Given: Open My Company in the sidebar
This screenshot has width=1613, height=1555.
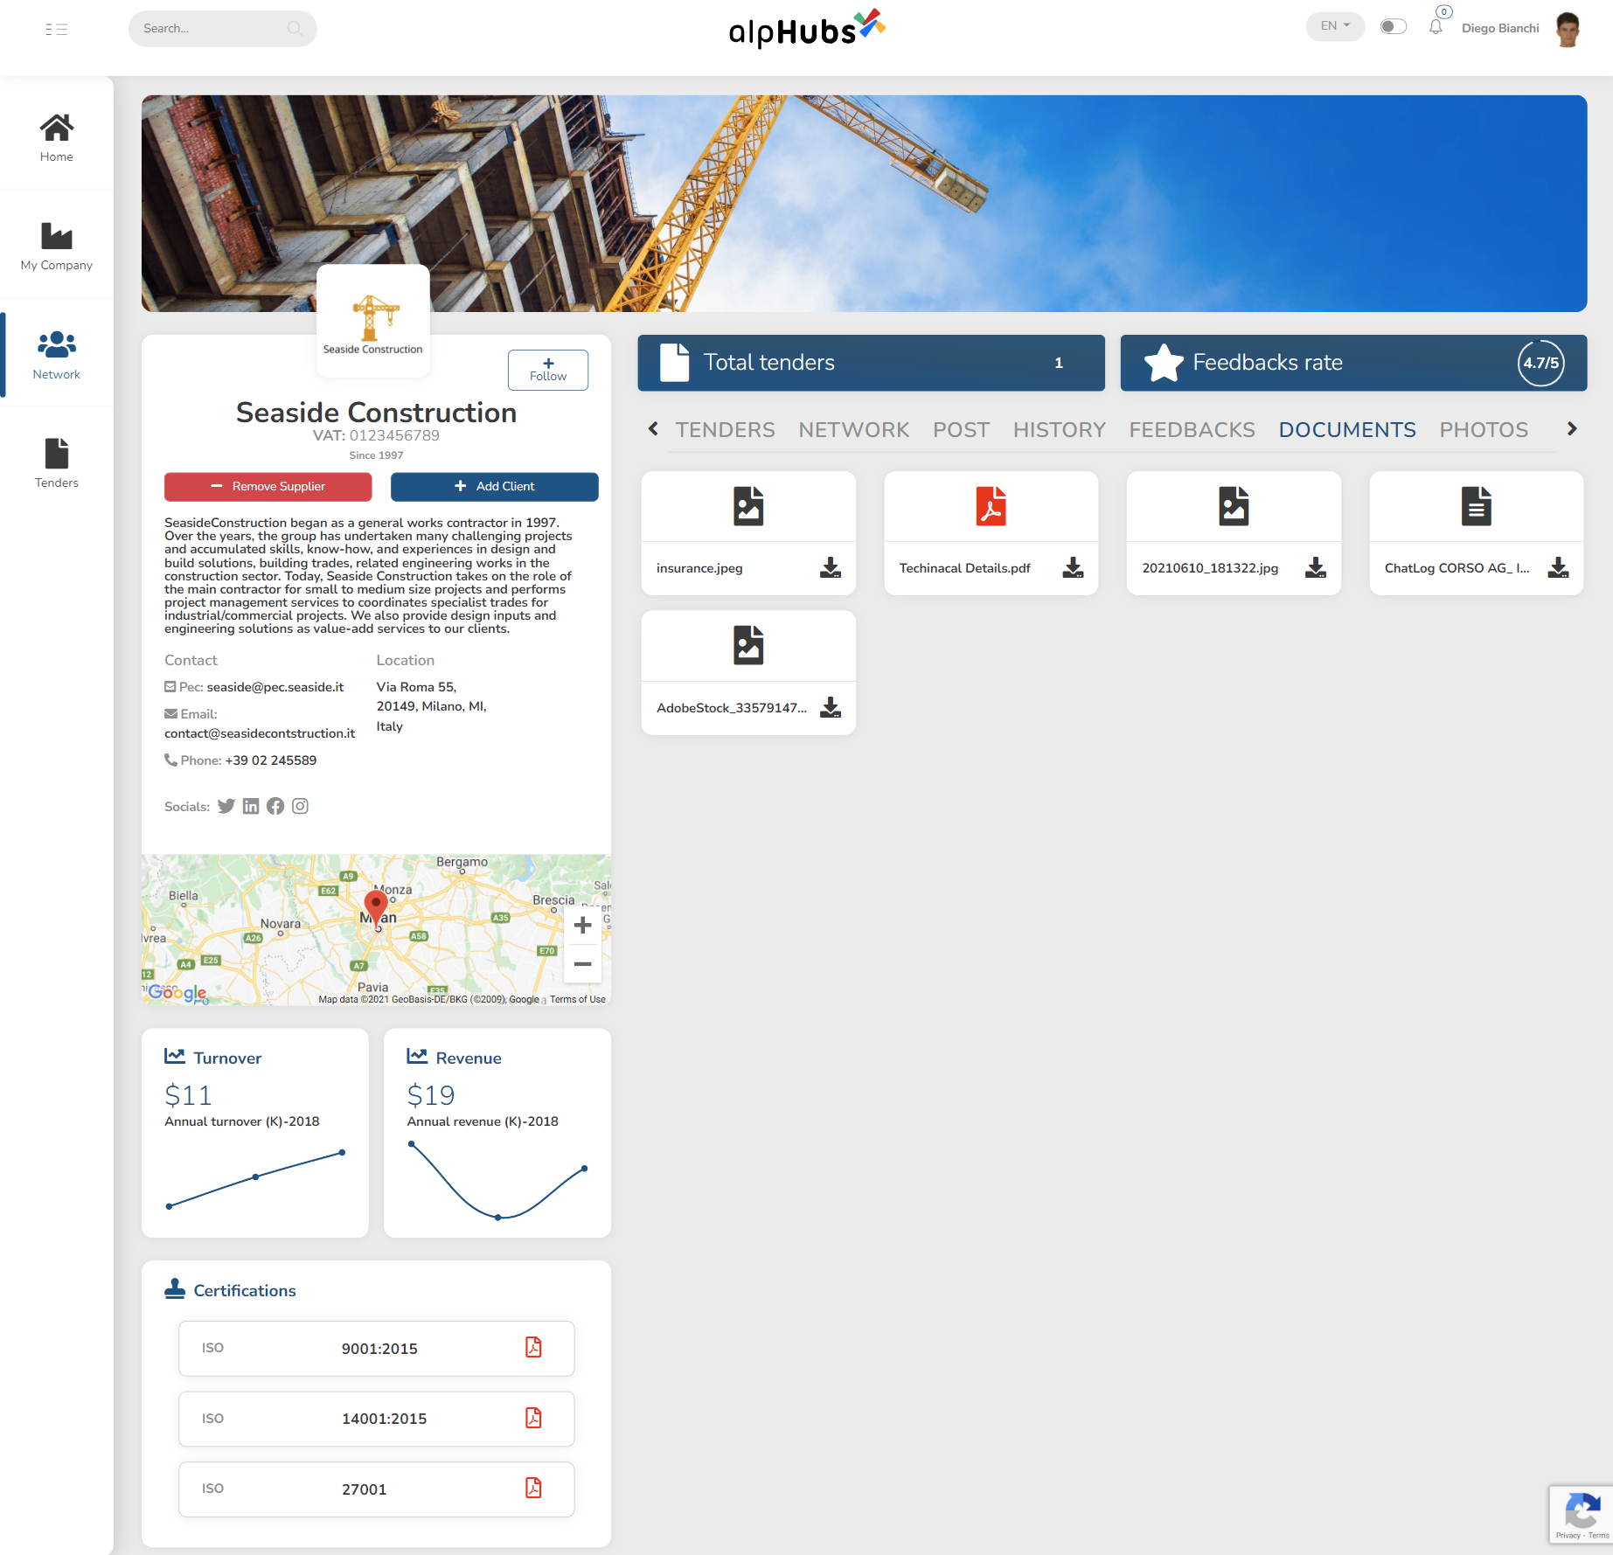Looking at the screenshot, I should [x=57, y=246].
